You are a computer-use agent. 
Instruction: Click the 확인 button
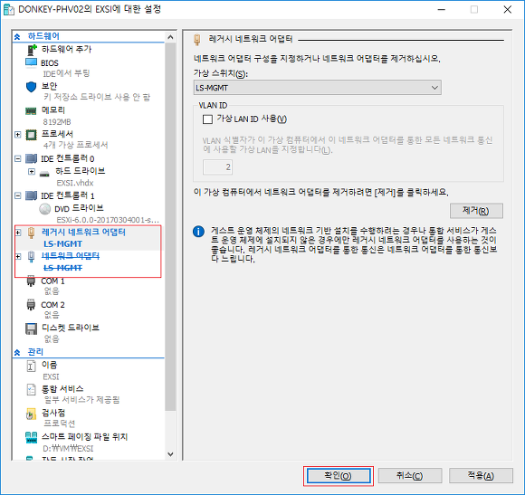339,476
